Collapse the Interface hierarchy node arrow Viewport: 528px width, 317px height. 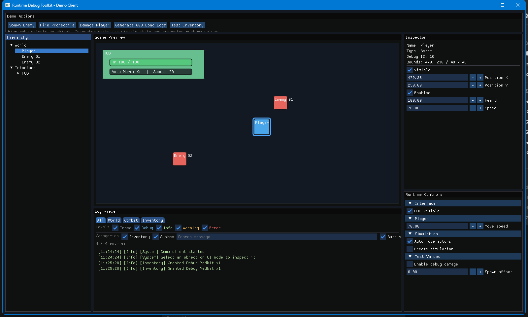click(12, 67)
